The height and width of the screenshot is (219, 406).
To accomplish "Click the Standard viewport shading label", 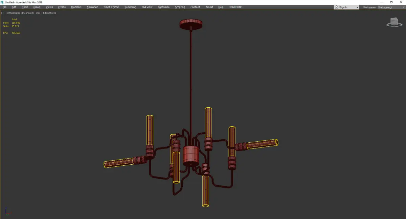I will pos(28,13).
